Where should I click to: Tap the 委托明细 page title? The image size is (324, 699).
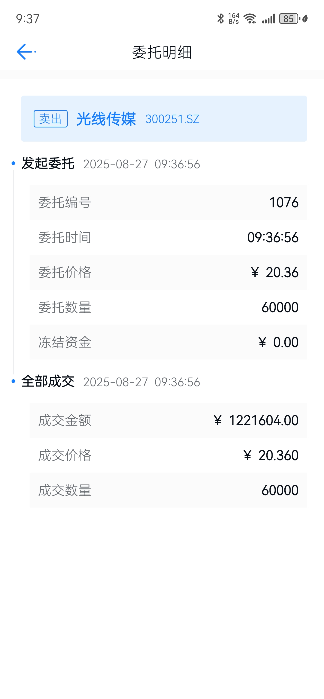coord(162,52)
